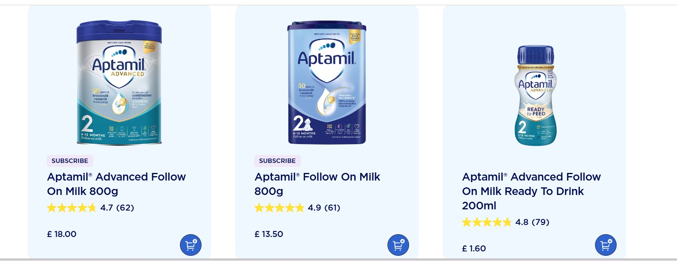Click the 4.8 star rating icons

pyautogui.click(x=487, y=222)
